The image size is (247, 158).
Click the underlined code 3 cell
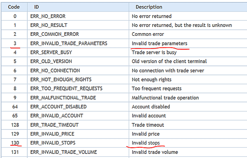click(x=15, y=43)
